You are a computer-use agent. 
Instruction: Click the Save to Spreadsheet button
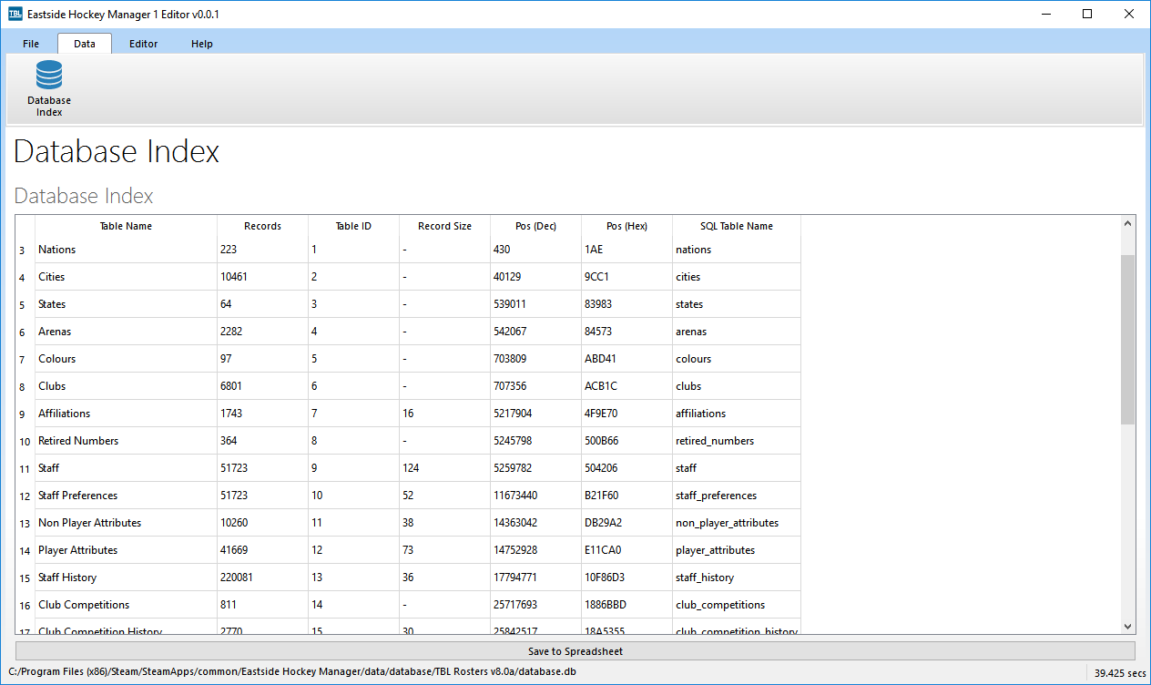574,650
